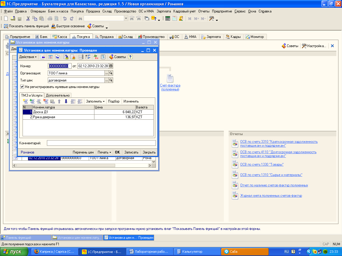Viewport: 342px width, 256px height.
Task: Click the Undo arrow icon
Action: pyautogui.click(x=65, y=18)
